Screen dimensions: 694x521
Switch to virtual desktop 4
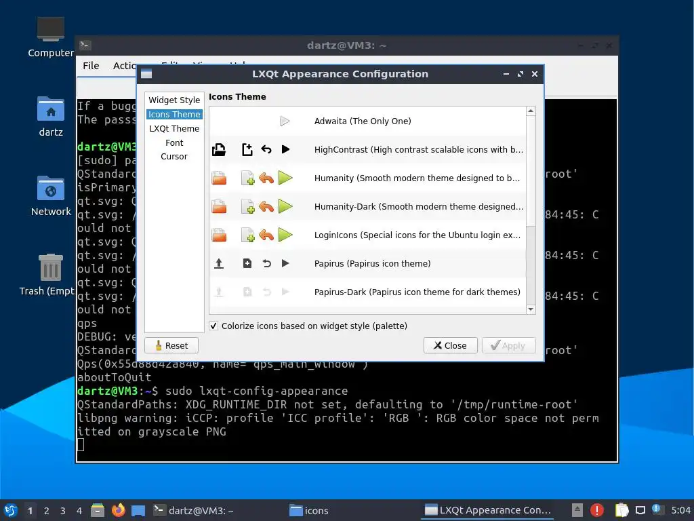[79, 511]
